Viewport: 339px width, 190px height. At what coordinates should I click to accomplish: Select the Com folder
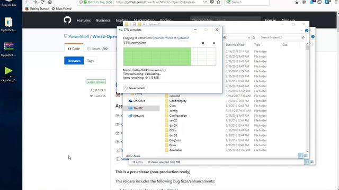click(171, 106)
